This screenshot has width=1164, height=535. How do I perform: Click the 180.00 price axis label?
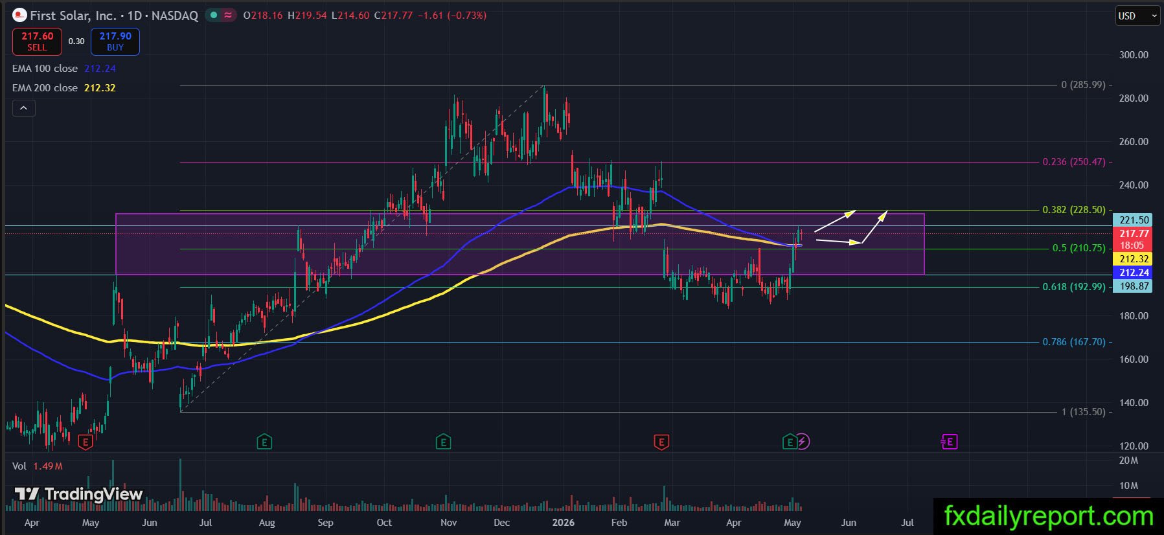tap(1134, 316)
